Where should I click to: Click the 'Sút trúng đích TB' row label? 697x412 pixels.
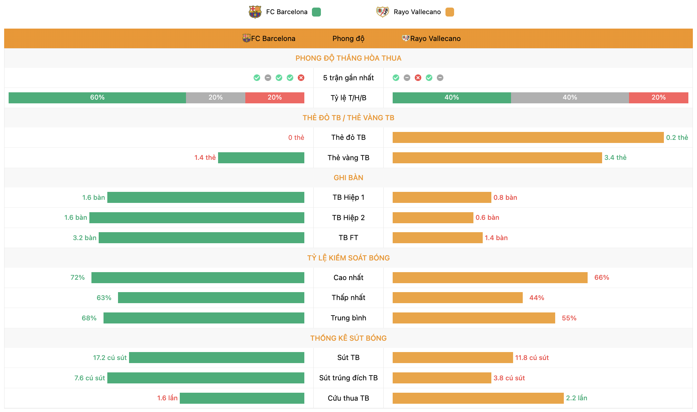tap(348, 378)
